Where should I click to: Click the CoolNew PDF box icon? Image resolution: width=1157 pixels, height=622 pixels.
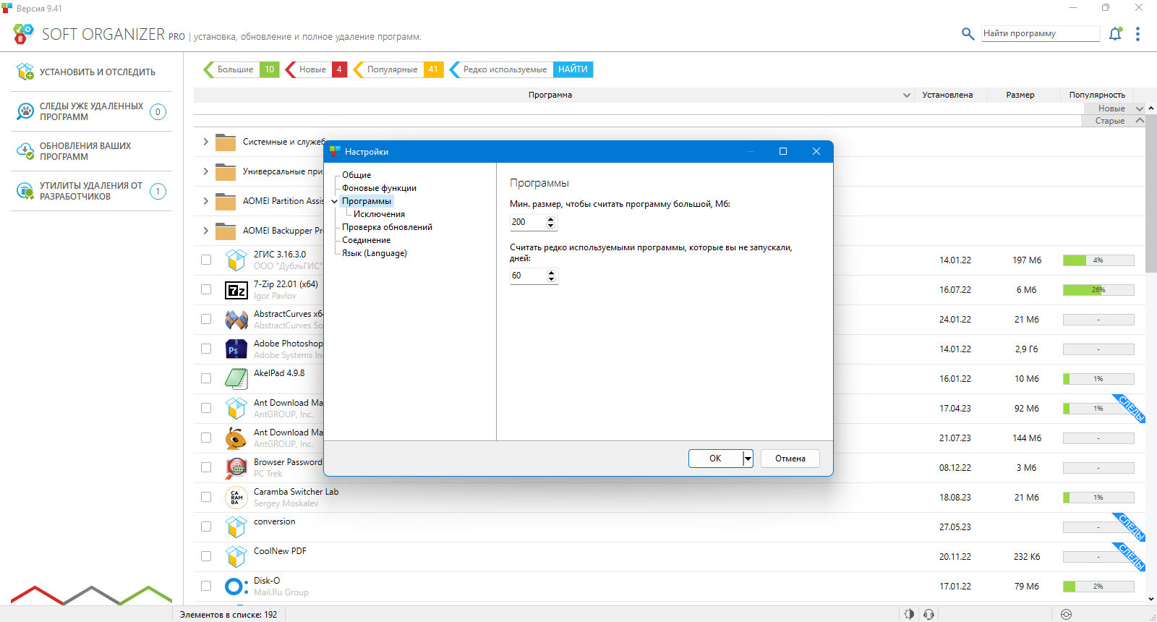(236, 557)
